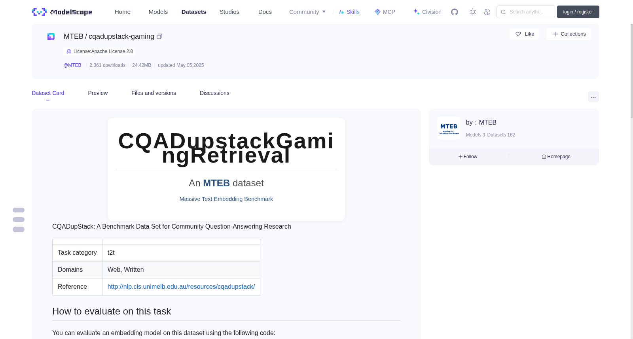
Task: Click the bottom left-side outline marker
Action: pos(19,229)
